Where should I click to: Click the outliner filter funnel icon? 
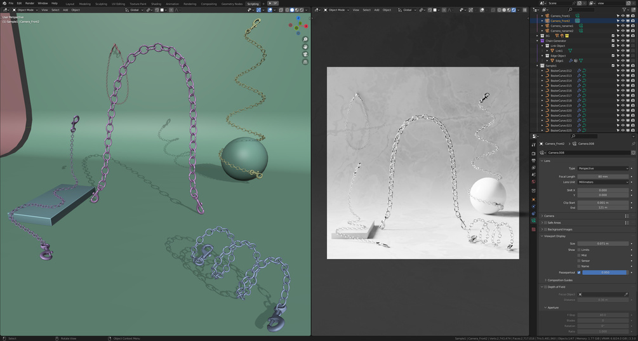(x=625, y=10)
